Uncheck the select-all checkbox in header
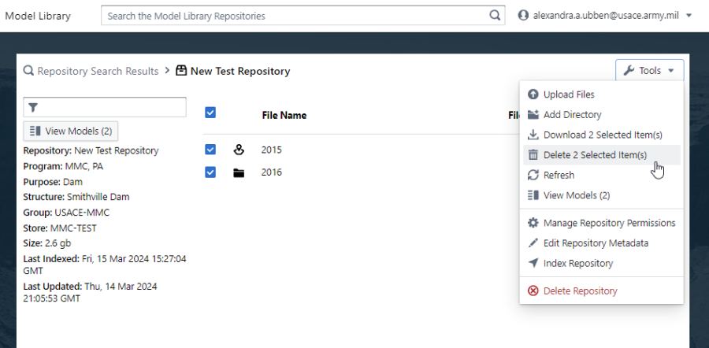Viewport: 709px width, 348px height. point(210,113)
